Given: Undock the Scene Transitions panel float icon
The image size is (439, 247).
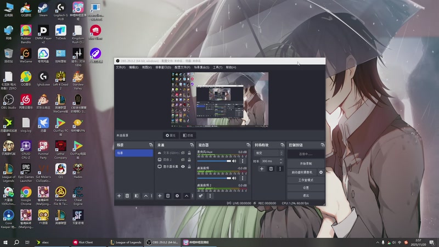Looking at the screenshot, I should (x=283, y=145).
